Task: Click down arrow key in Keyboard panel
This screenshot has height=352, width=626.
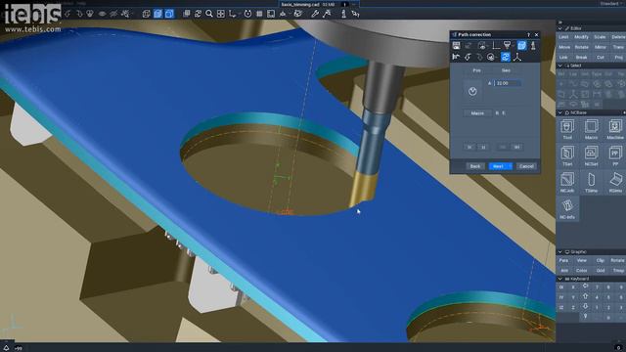Action: point(585,307)
